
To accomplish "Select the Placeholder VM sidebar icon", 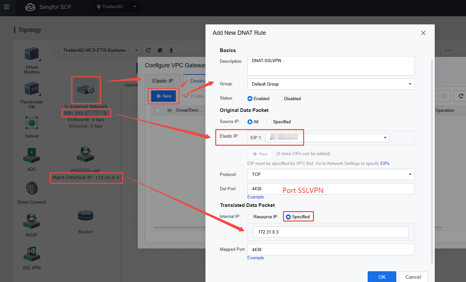I will tap(32, 89).
